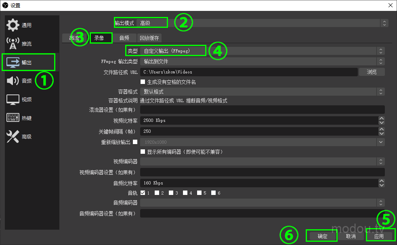The height and width of the screenshot is (245, 397).
Task: Enable audio track 2 checkbox
Action: pyautogui.click(x=157, y=193)
